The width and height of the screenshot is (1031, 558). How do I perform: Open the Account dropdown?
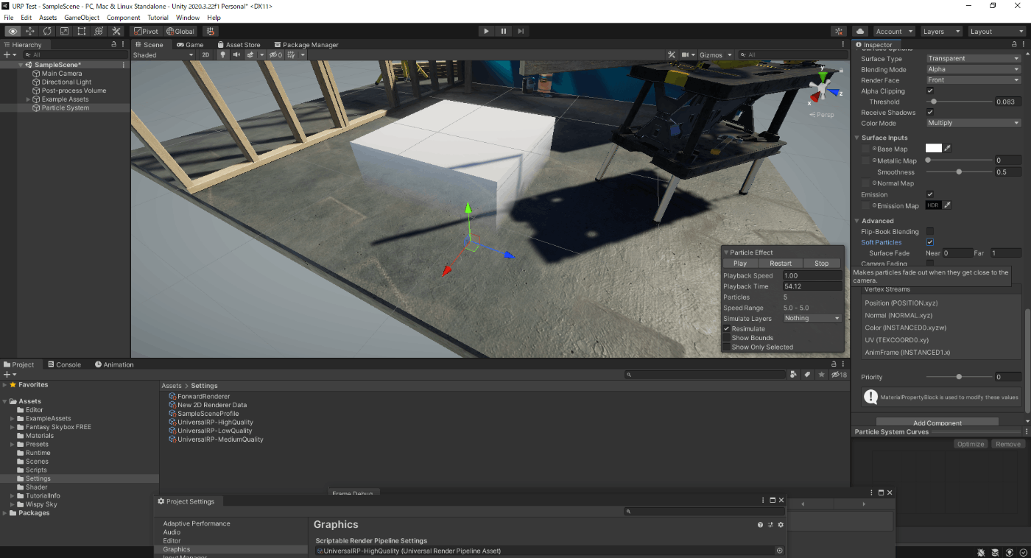coord(894,32)
